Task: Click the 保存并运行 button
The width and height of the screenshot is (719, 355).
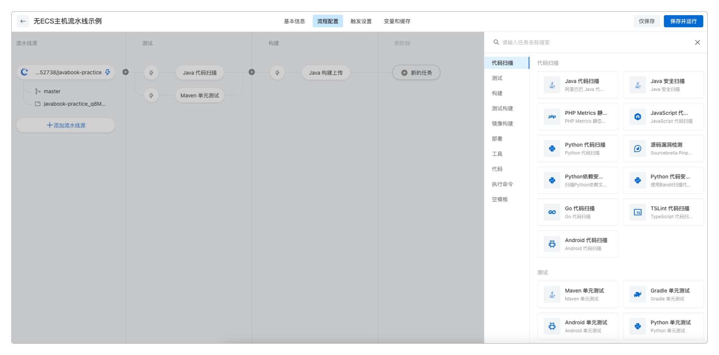Action: tap(683, 21)
